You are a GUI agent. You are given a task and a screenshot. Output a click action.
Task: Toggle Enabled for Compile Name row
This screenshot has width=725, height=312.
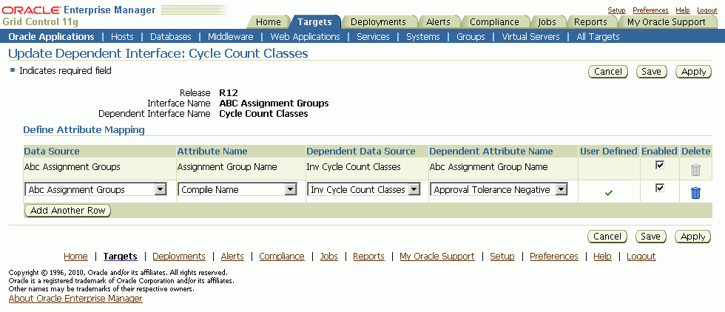click(x=660, y=188)
